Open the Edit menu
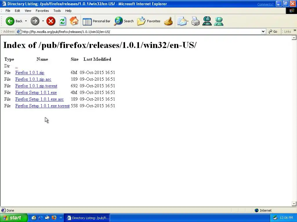Viewport: 297px width, 222px height. (x=17, y=11)
